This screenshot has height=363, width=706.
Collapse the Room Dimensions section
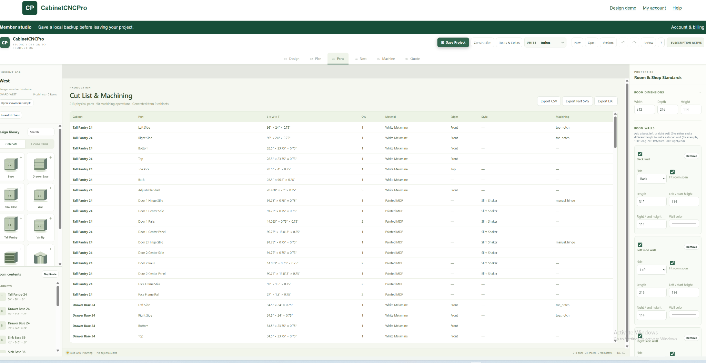(x=700, y=92)
